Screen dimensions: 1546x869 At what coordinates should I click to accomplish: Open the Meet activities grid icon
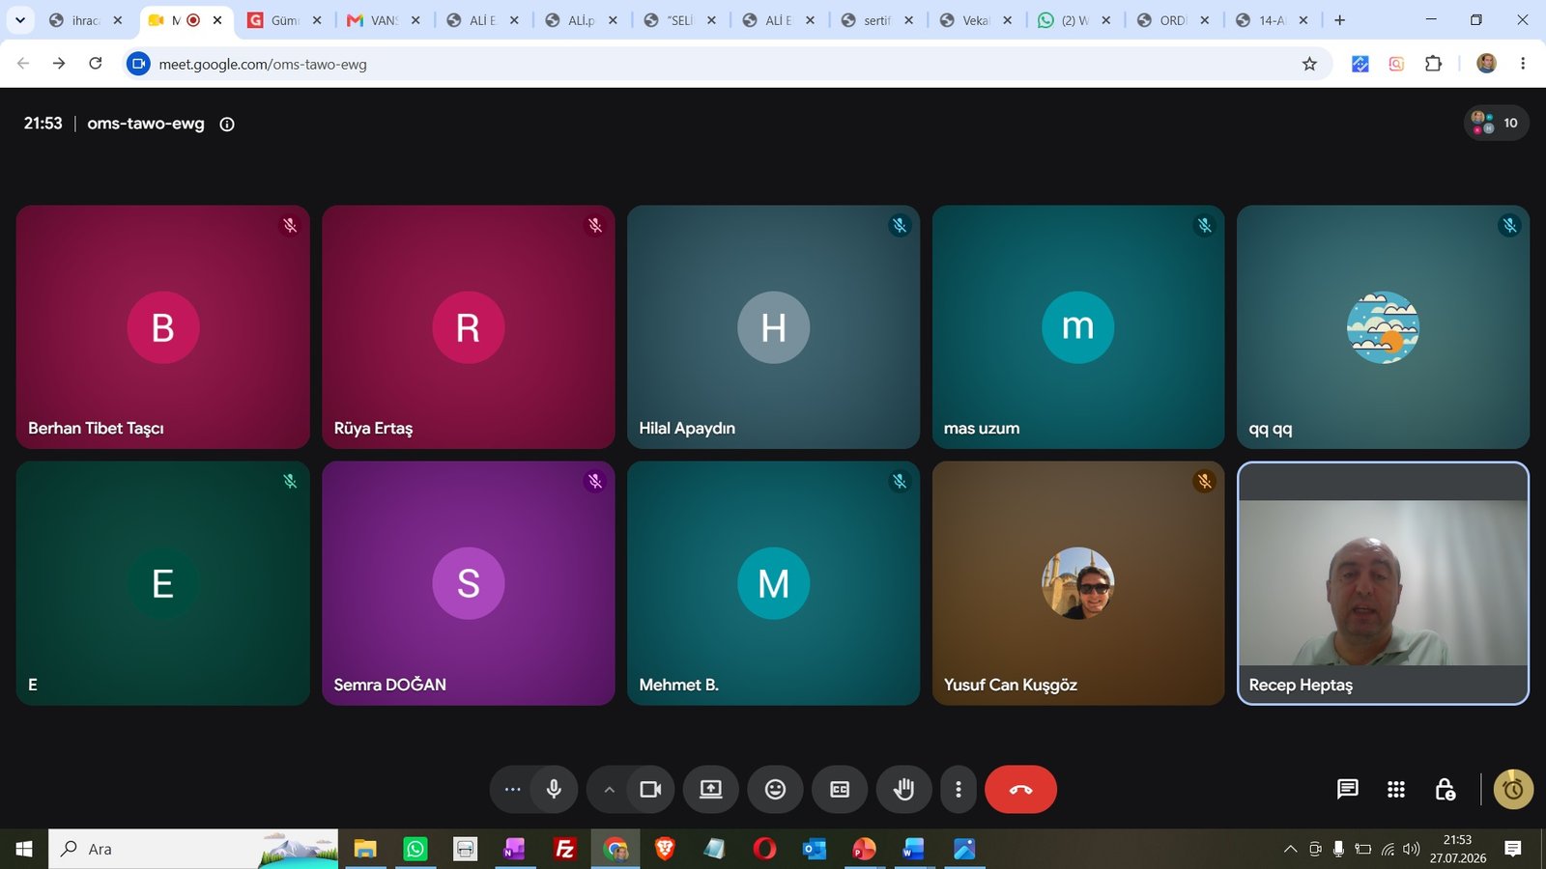tap(1395, 790)
